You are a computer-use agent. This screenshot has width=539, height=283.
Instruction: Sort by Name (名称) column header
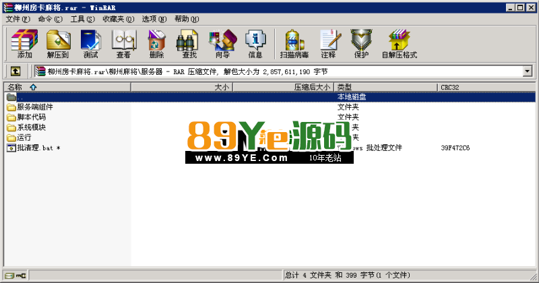pos(67,88)
